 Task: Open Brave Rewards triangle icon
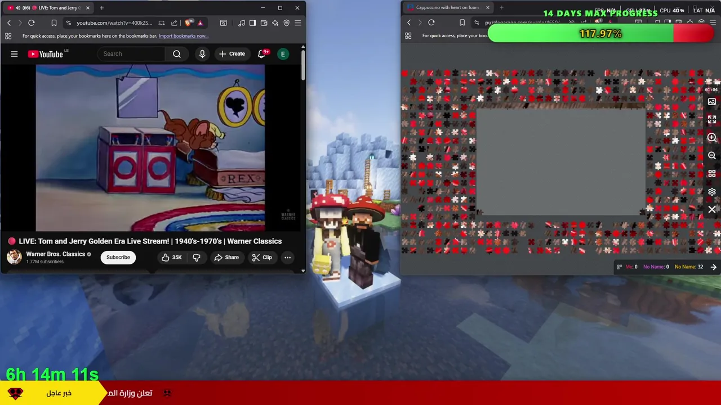(x=200, y=22)
